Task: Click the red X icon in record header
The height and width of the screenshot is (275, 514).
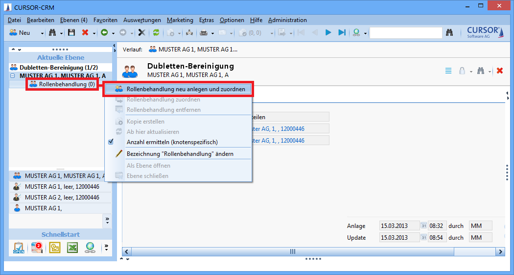Action: (x=500, y=71)
